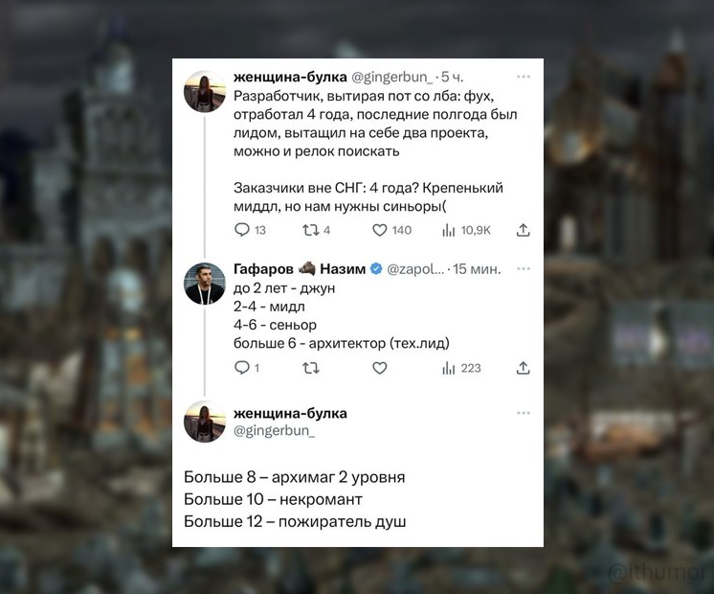
Task: Like the first tweet with 140 likes
Action: tap(380, 230)
